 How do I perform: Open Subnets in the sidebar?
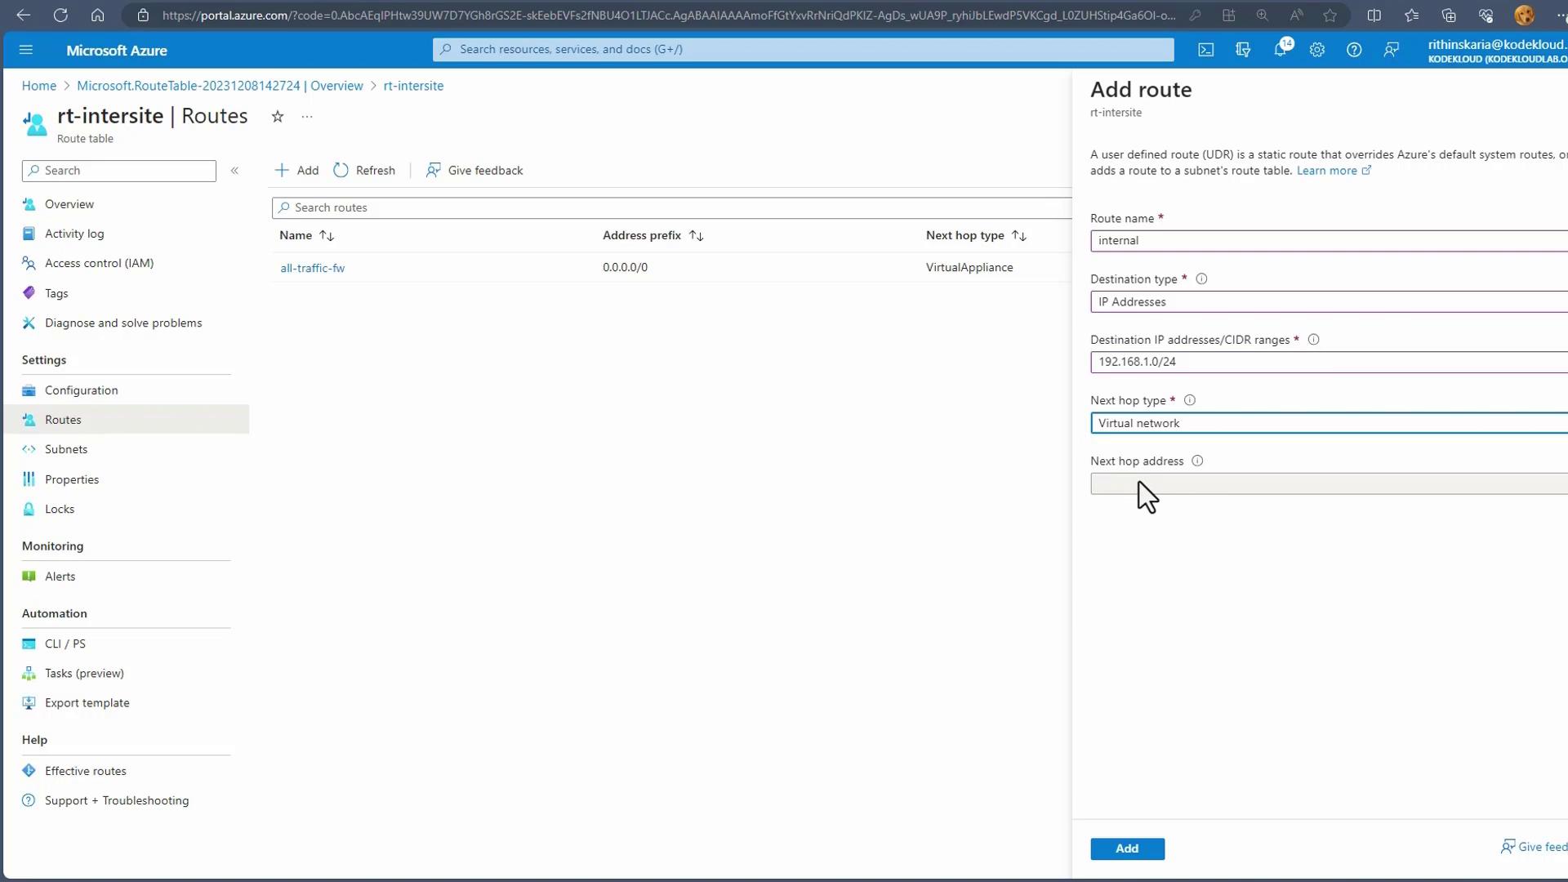[x=66, y=449]
